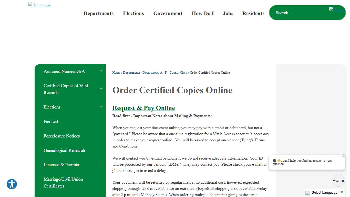View the Foreclosure Notices page
This screenshot has width=350, height=197.
[61, 136]
